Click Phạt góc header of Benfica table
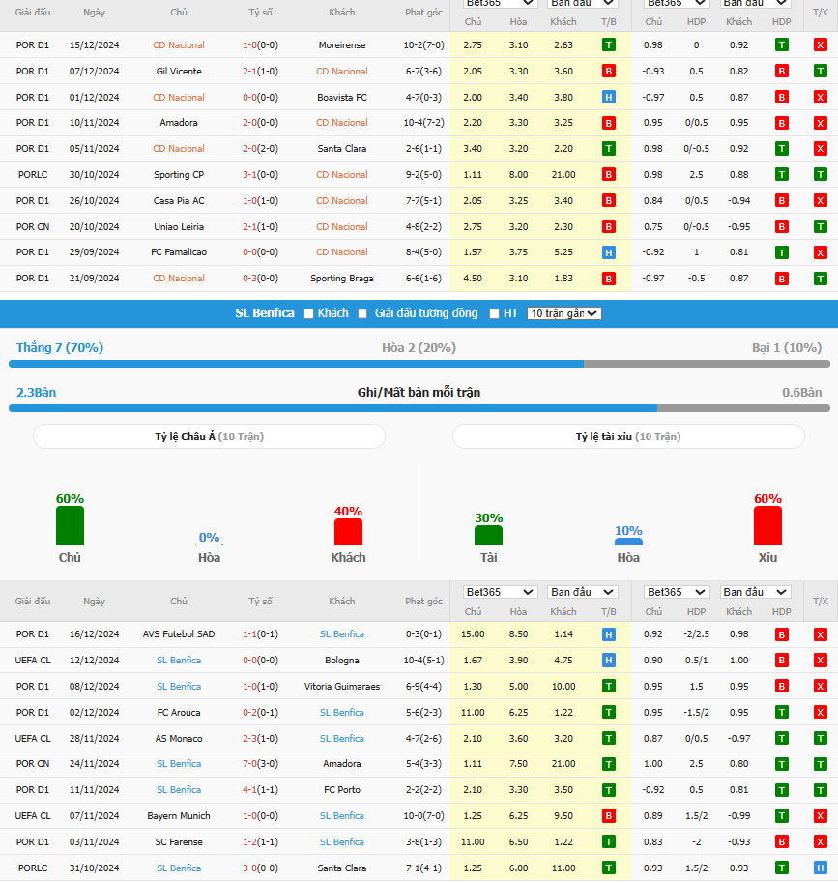 423,601
